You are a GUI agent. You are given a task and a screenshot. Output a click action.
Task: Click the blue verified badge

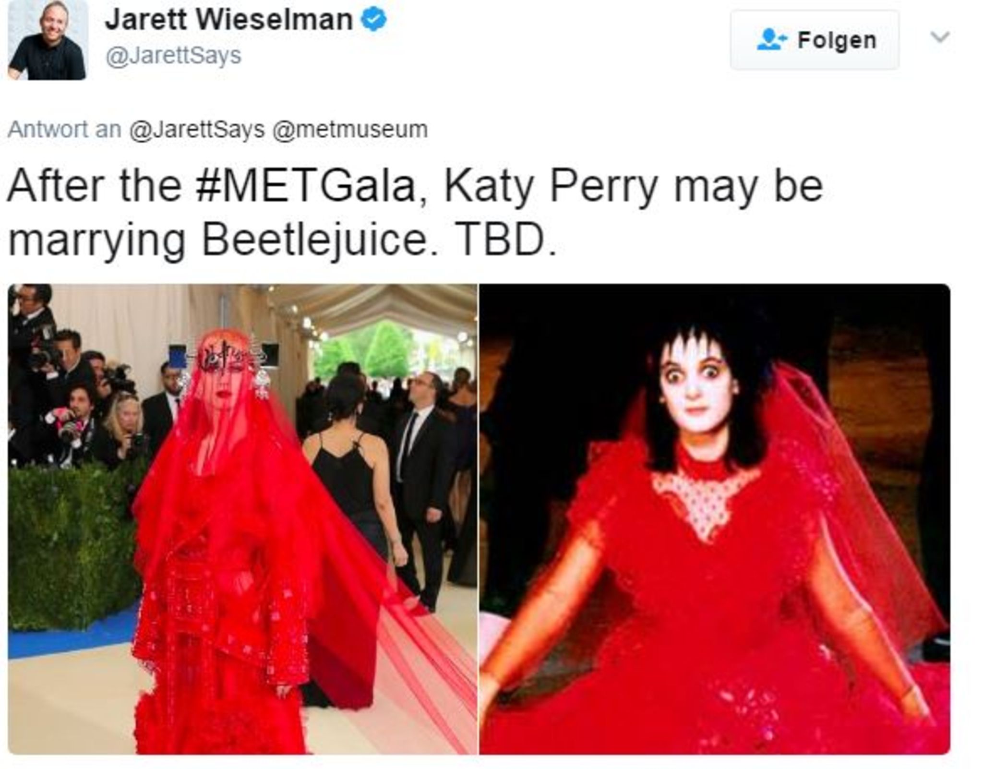click(373, 20)
